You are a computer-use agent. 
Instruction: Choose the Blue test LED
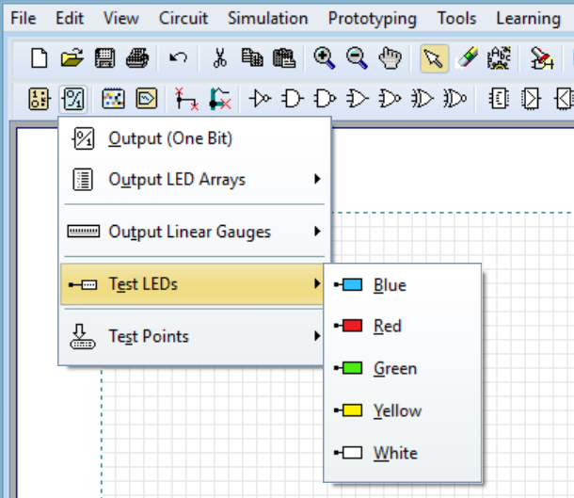pyautogui.click(x=403, y=285)
